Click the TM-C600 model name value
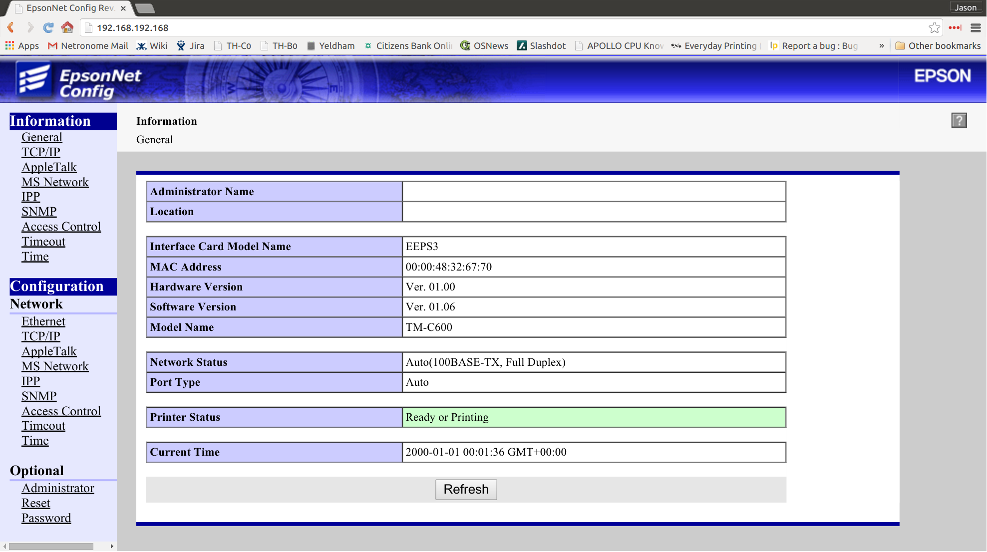987x552 pixels. (x=429, y=327)
